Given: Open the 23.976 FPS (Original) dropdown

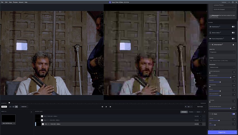Looking at the screenshot, I should tap(224, 10).
